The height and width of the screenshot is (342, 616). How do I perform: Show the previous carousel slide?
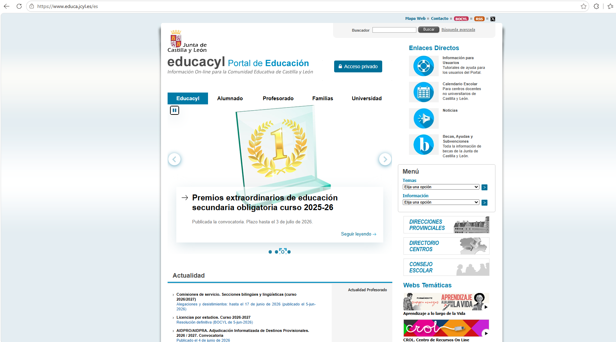pos(174,159)
